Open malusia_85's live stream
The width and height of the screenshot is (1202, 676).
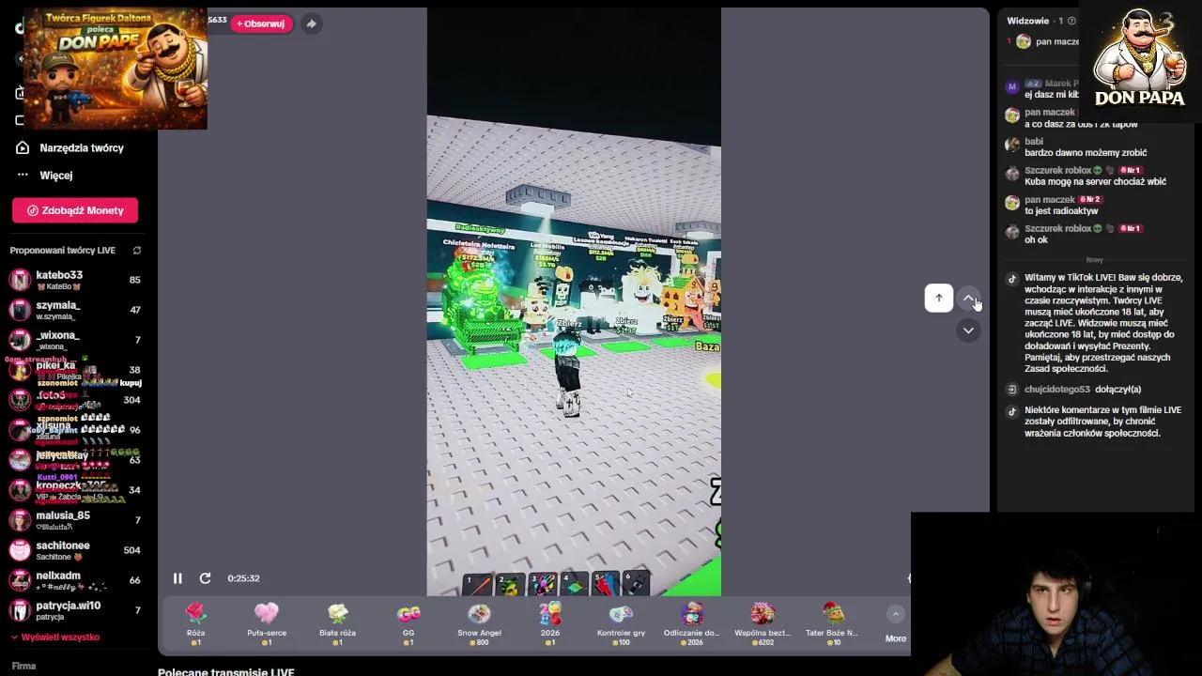click(x=75, y=520)
